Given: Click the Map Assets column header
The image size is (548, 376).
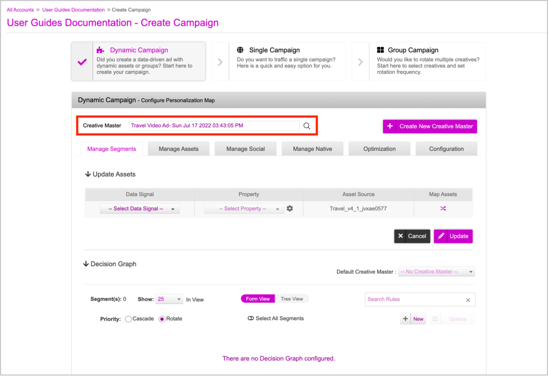Looking at the screenshot, I should [x=443, y=194].
